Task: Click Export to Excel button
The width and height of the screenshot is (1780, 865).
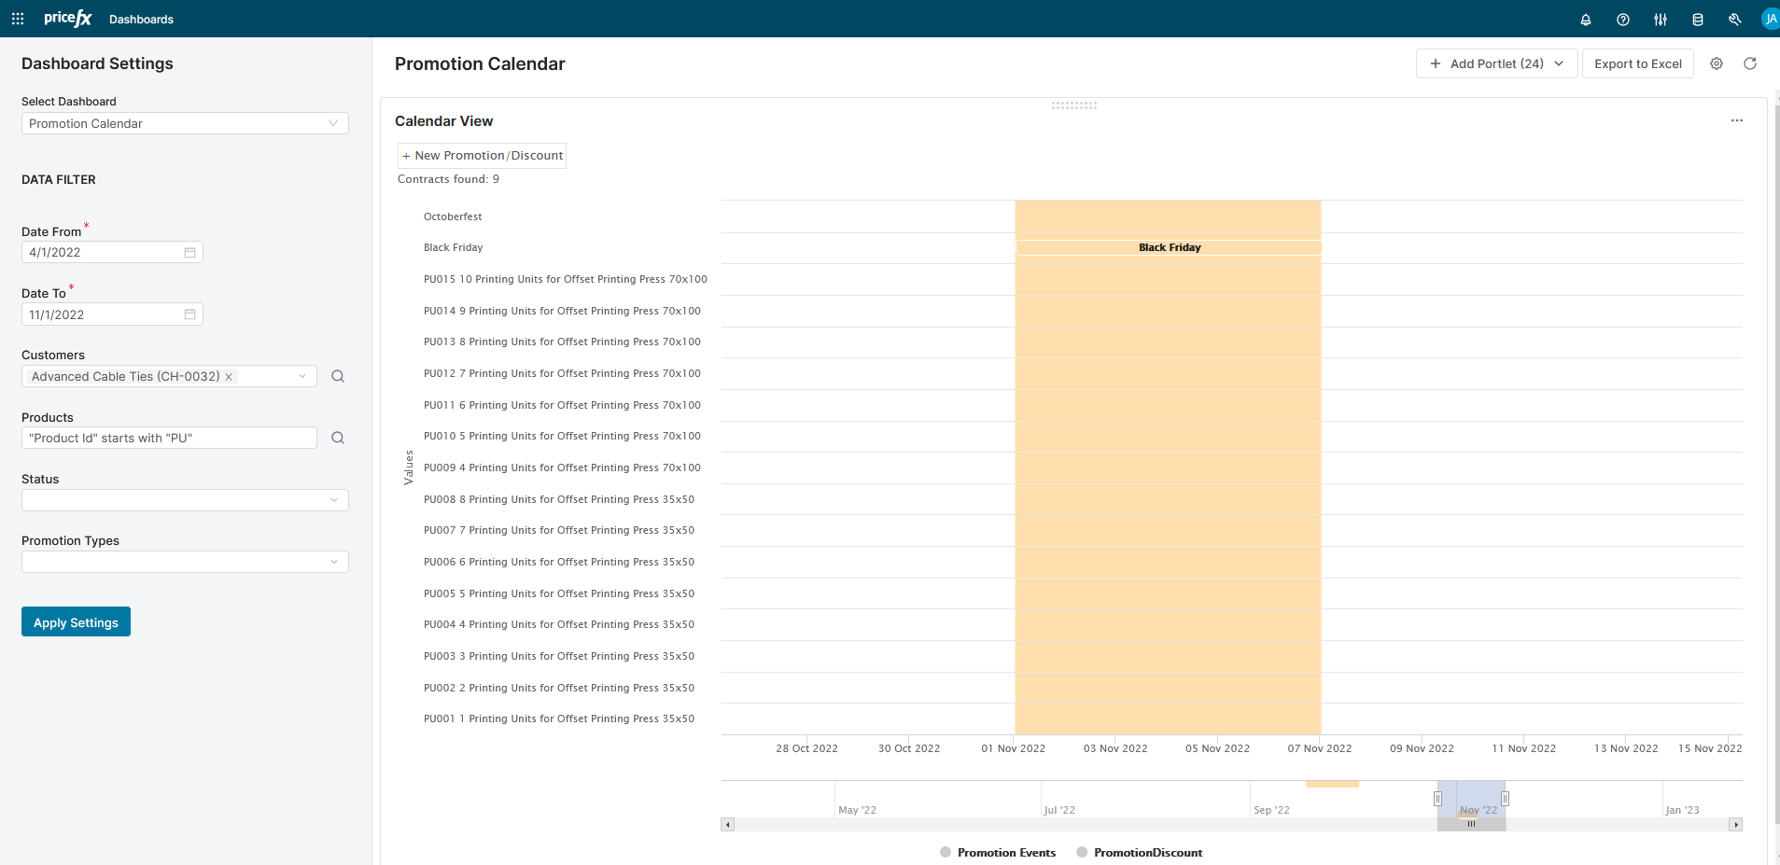Action: 1637,63
